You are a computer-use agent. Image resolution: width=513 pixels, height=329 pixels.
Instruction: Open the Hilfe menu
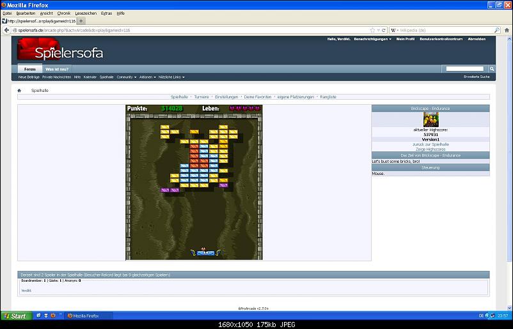coord(120,13)
